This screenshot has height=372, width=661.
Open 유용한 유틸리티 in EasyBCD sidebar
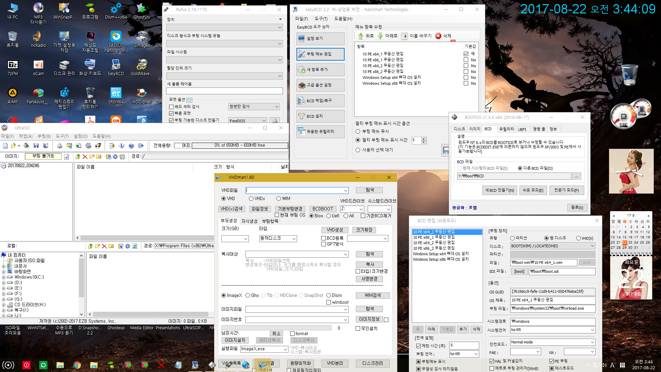pyautogui.click(x=320, y=132)
